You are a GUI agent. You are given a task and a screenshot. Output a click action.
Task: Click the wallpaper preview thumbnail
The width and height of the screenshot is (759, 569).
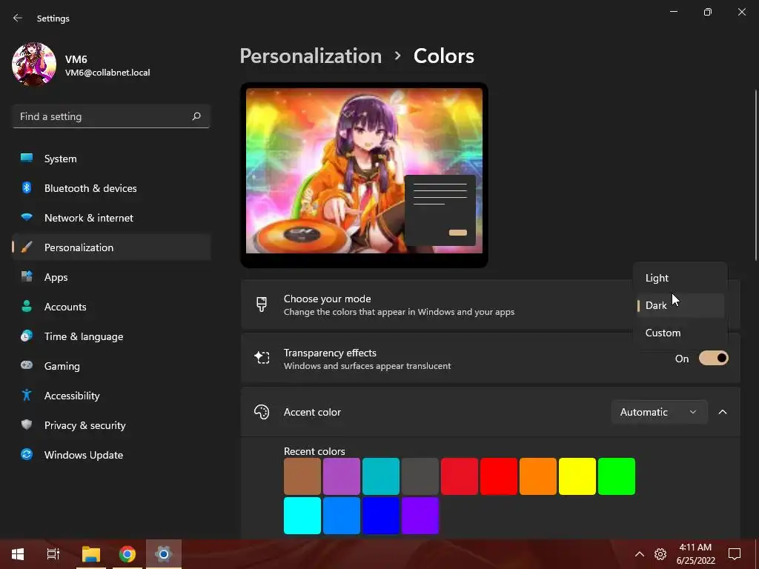364,175
